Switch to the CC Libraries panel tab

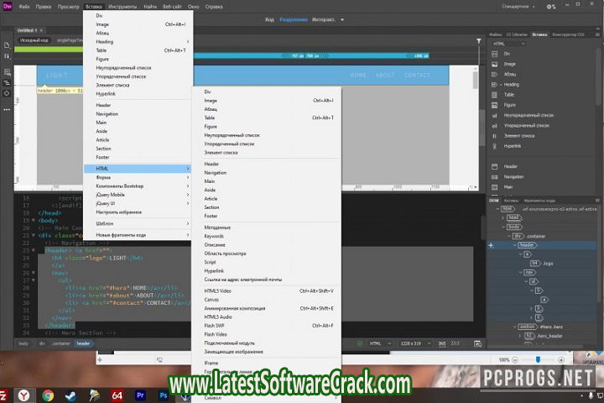pos(517,34)
